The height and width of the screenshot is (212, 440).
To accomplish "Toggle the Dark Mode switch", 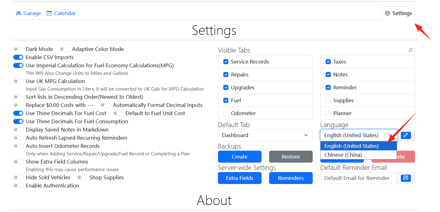I will [x=18, y=49].
